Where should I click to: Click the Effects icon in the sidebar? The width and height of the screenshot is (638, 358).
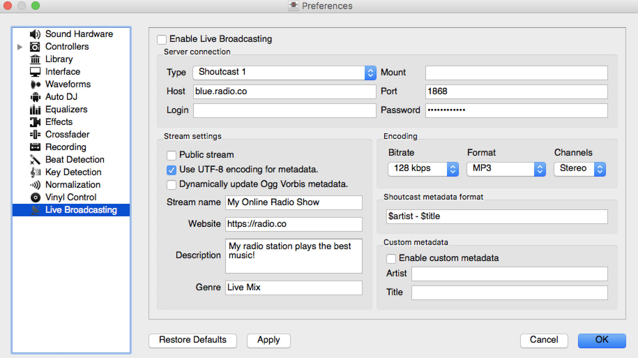(x=35, y=122)
